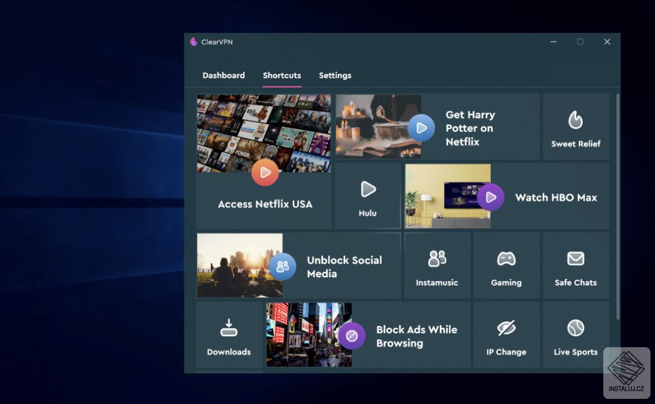Screen dimensions: 655x404
Task: Select the Shortcuts tab
Action: tap(282, 76)
